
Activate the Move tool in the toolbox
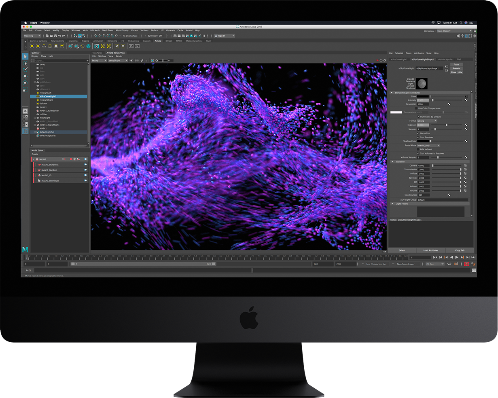(25, 76)
